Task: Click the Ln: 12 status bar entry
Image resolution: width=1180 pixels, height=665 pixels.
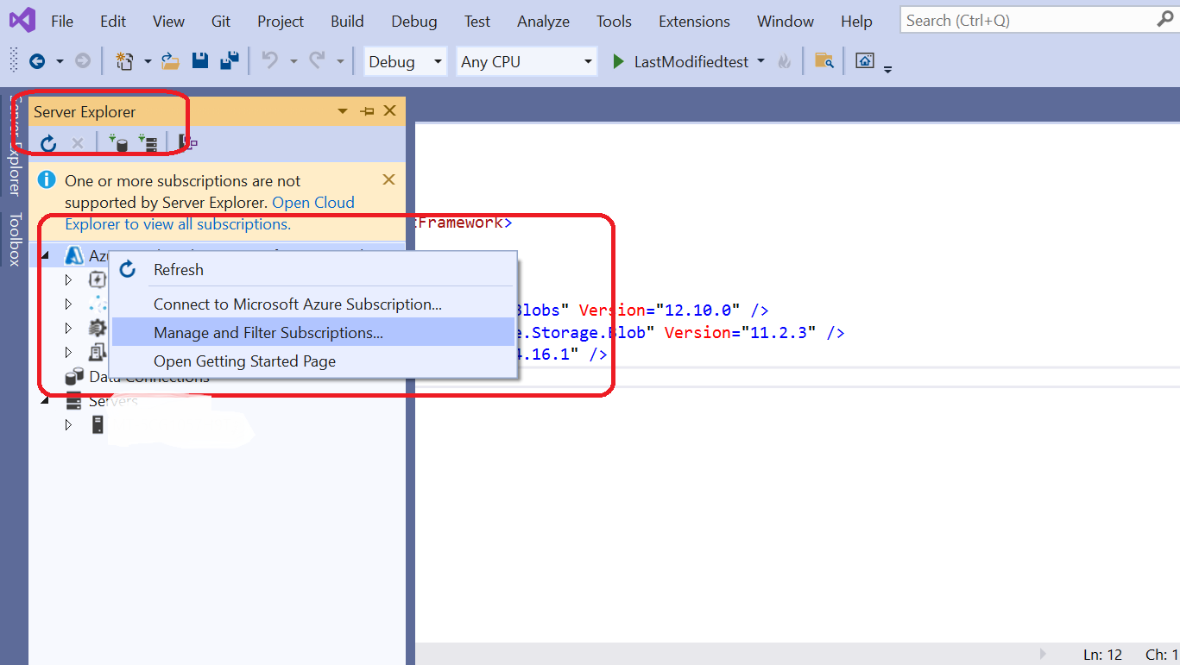Action: 1103,655
